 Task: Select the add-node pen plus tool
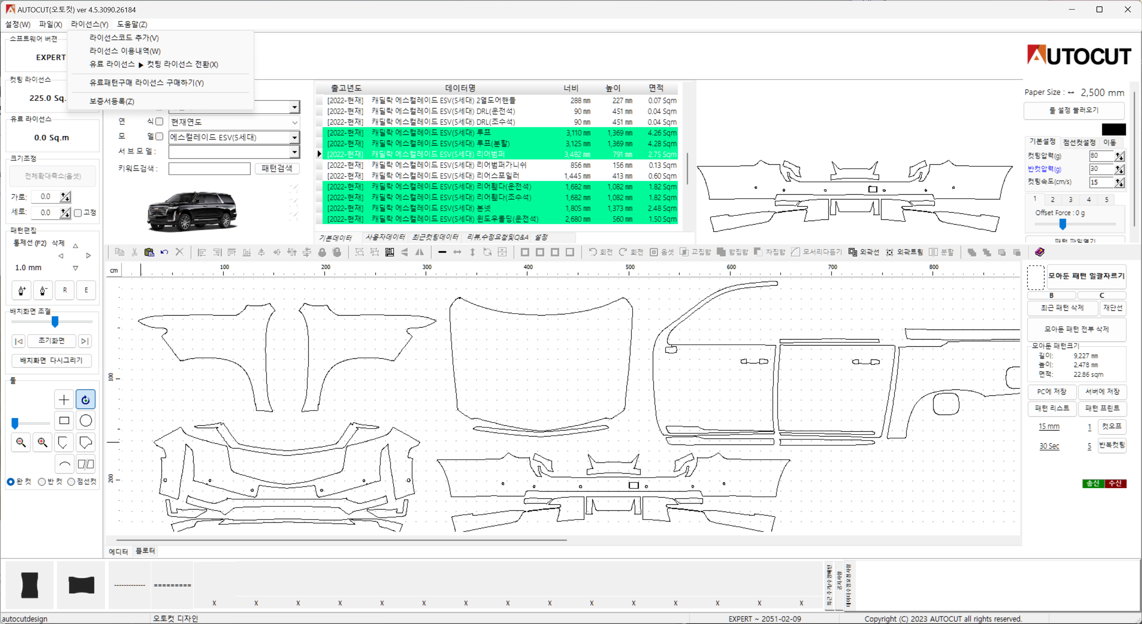(21, 290)
